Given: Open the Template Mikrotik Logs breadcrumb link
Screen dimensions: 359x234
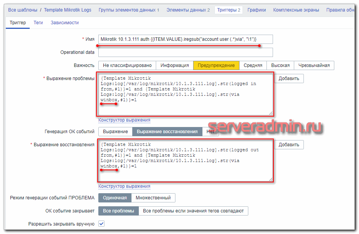Looking at the screenshot, I should (67, 10).
